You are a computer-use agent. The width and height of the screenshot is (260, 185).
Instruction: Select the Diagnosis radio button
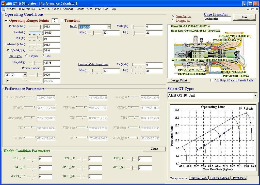pyautogui.click(x=173, y=20)
